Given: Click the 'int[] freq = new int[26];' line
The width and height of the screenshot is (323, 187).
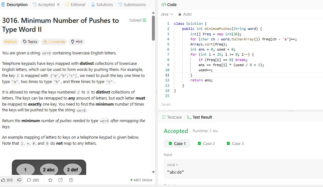Looking at the screenshot, I should (x=216, y=34).
